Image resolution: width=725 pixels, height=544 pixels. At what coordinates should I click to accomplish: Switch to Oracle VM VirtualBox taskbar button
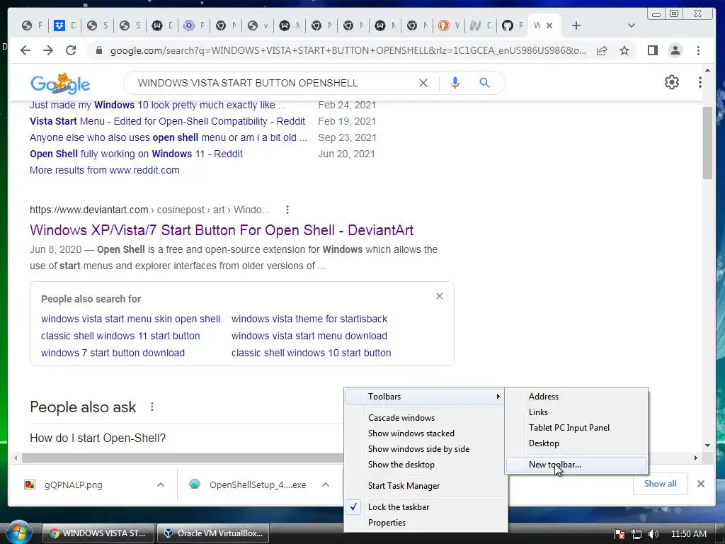point(213,533)
